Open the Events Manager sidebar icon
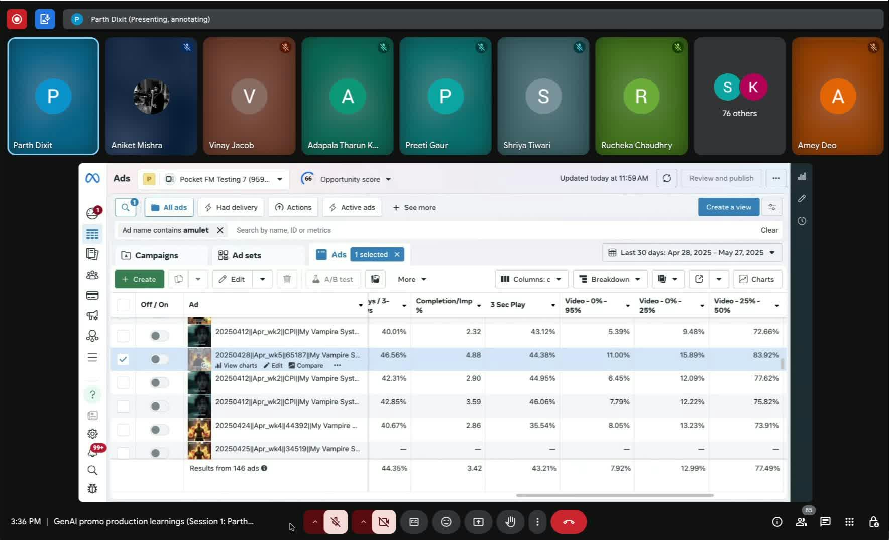 pos(92,336)
